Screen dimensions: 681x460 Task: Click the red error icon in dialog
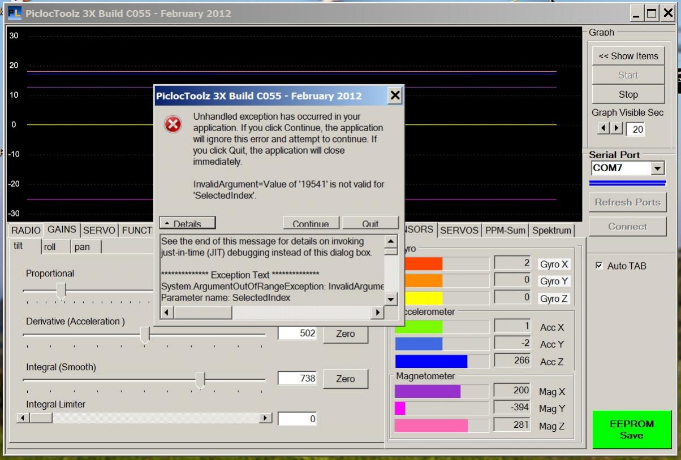(173, 124)
